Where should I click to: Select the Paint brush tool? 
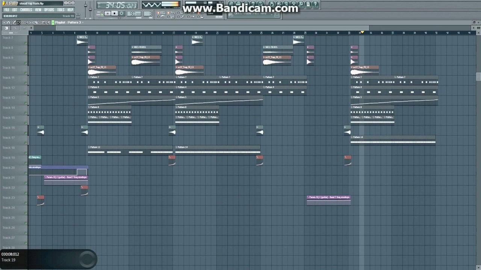pyautogui.click(x=18, y=22)
